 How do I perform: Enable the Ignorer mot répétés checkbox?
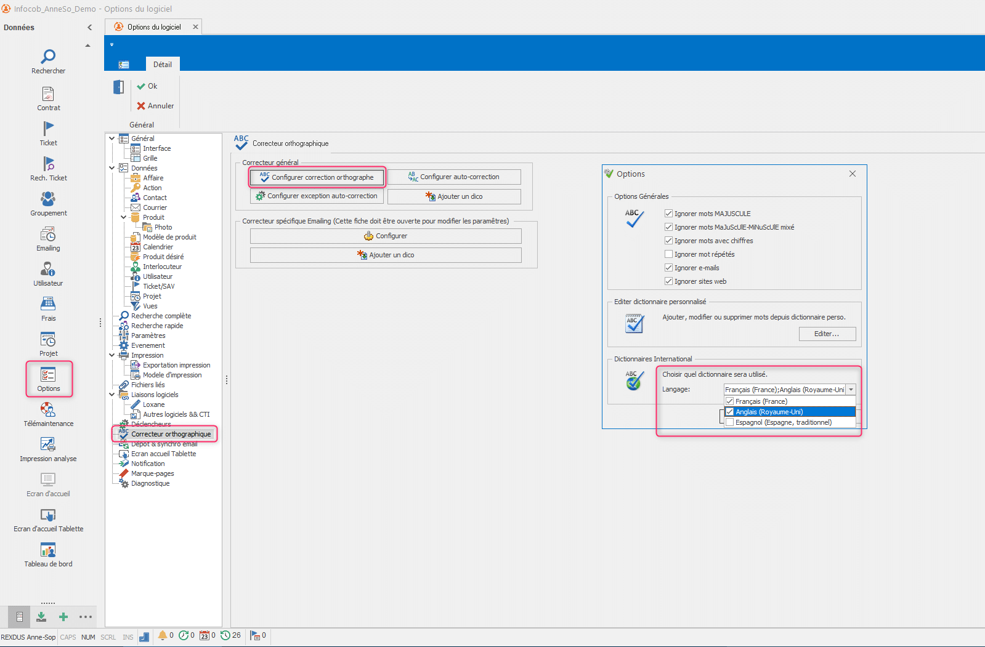coord(668,254)
